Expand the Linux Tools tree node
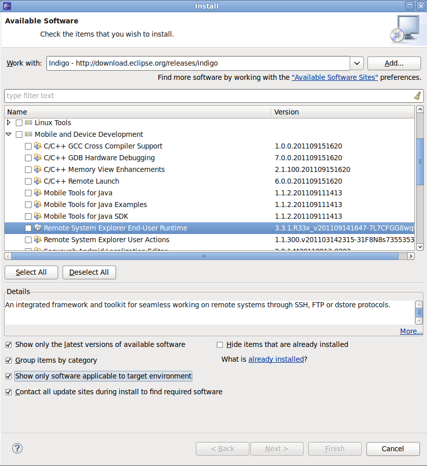427x466 pixels. coord(9,123)
